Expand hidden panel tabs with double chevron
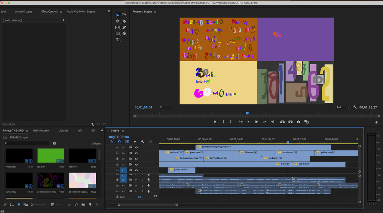The height and width of the screenshot is (213, 383). click(x=109, y=11)
